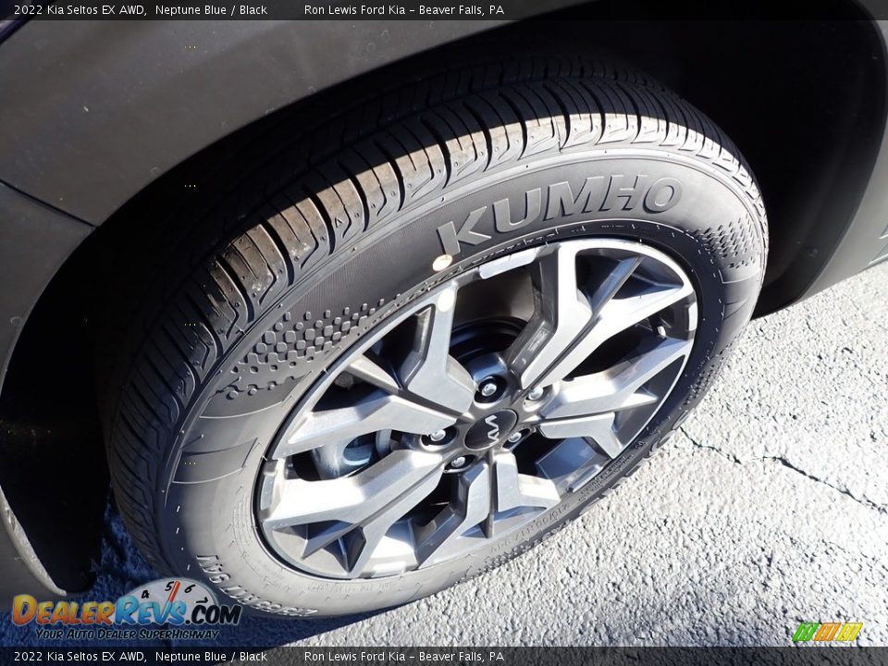The image size is (888, 666).
Task: Click the number 6 on the gauge graphic
Action: click(x=190, y=587)
